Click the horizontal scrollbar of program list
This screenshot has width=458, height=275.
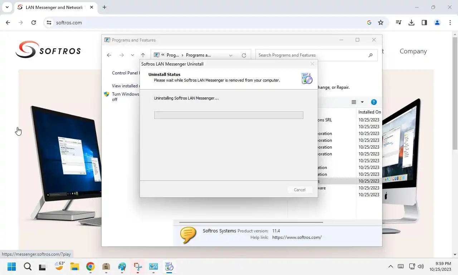pos(251,222)
